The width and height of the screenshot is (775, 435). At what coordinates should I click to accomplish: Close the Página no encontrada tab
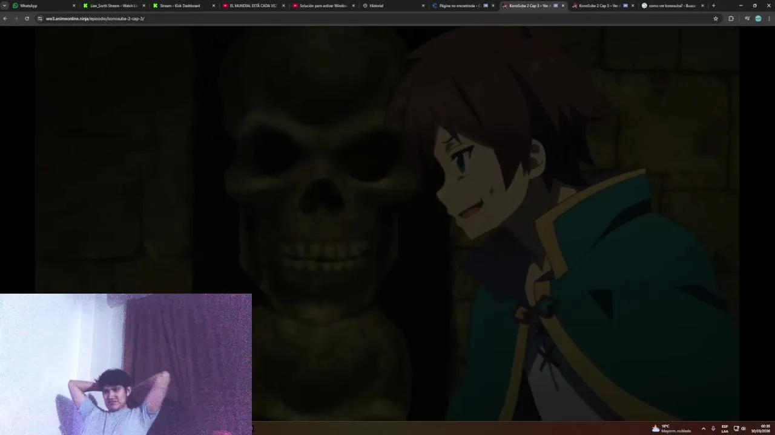(493, 5)
